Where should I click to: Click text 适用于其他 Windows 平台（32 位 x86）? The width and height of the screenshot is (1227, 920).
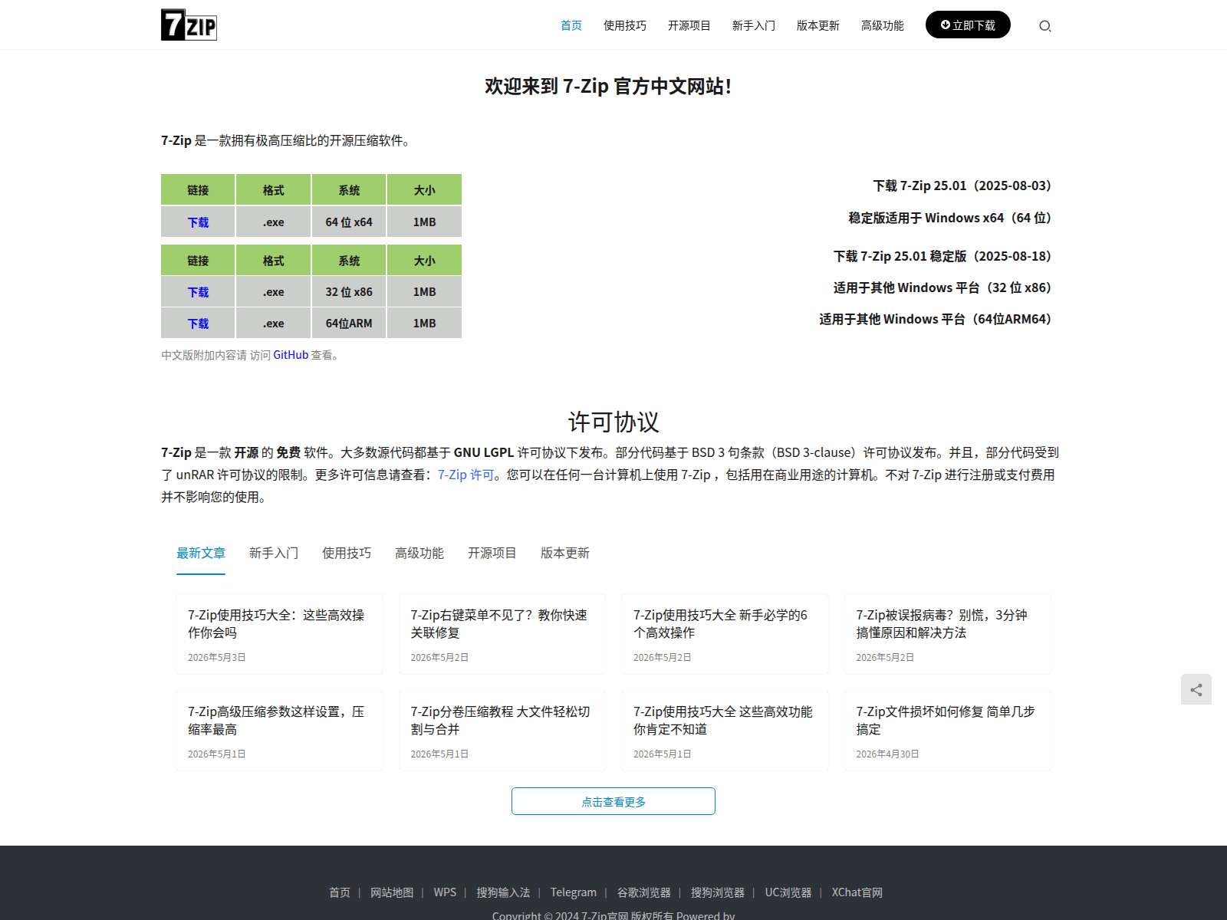pyautogui.click(x=942, y=287)
